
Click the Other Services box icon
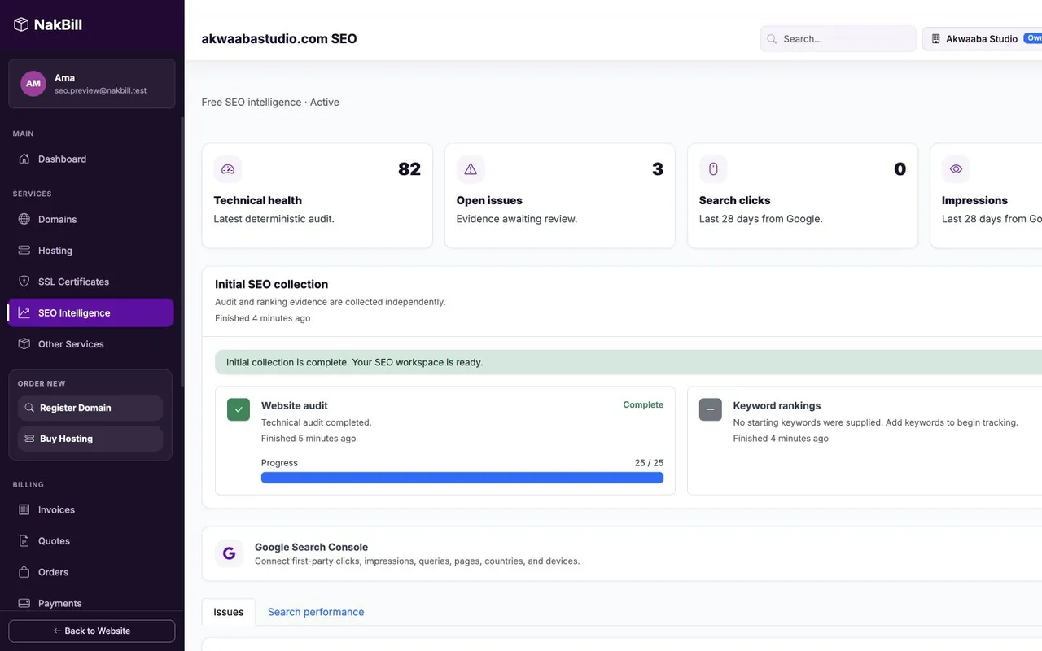24,343
